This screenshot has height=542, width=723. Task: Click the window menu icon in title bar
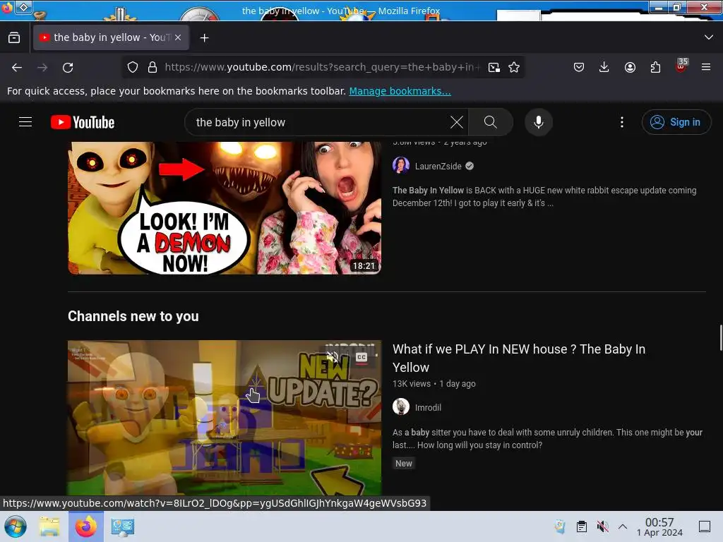23,7
